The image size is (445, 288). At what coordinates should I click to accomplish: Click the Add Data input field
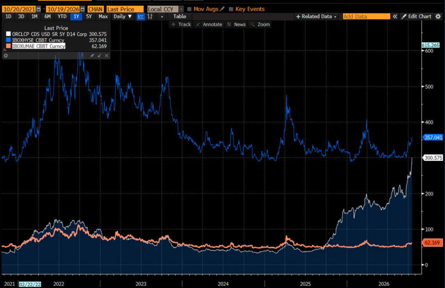pos(366,16)
